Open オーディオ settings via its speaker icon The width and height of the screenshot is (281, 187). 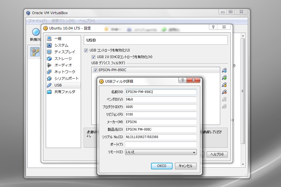coord(49,65)
